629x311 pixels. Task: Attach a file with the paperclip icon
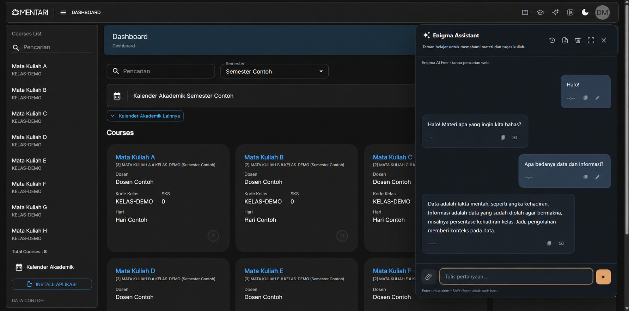[428, 277]
